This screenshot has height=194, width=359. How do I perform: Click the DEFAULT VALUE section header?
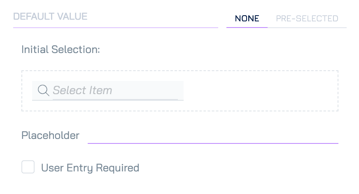pyautogui.click(x=50, y=16)
